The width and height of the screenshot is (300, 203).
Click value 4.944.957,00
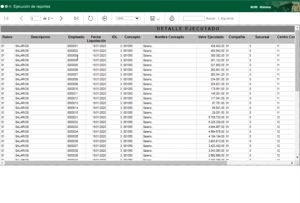point(217,127)
